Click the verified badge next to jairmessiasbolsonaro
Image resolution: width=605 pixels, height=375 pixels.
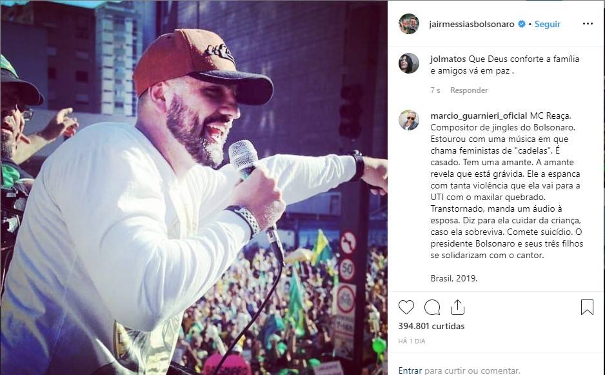click(522, 24)
